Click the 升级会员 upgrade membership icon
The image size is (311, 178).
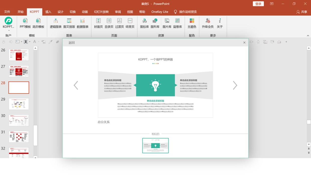tap(207, 23)
